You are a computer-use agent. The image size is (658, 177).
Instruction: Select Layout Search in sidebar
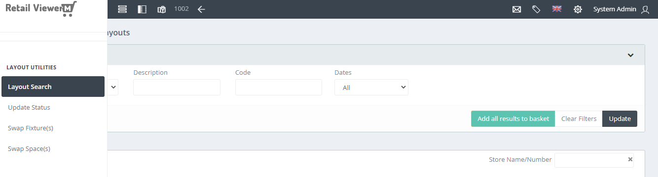53,87
